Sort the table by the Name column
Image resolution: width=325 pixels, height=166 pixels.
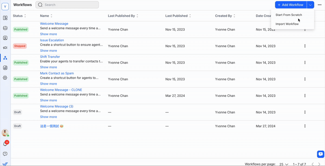click(47, 16)
